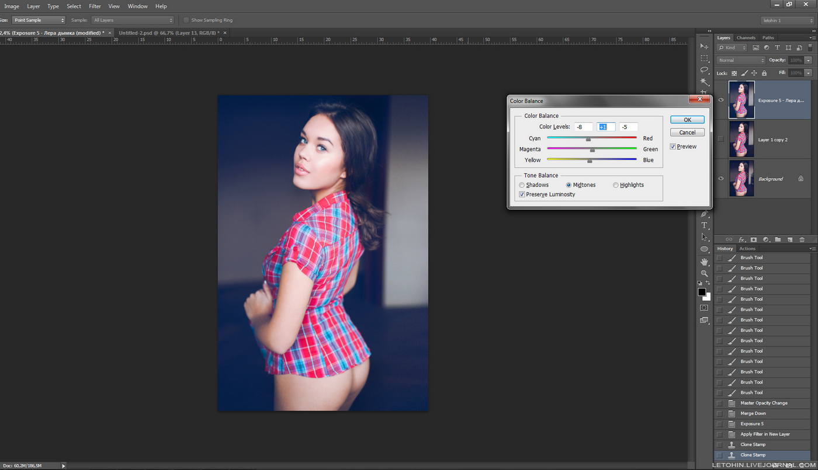Screen dimensions: 818x470
Task: Hide the Background layer eye icon
Action: [721, 179]
